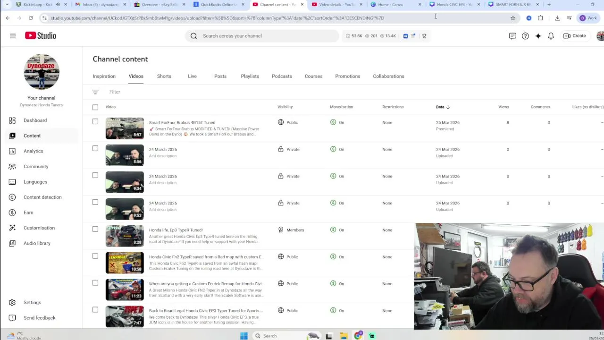Bookmark page with the star icon
This screenshot has height=340, width=604.
coord(513,18)
